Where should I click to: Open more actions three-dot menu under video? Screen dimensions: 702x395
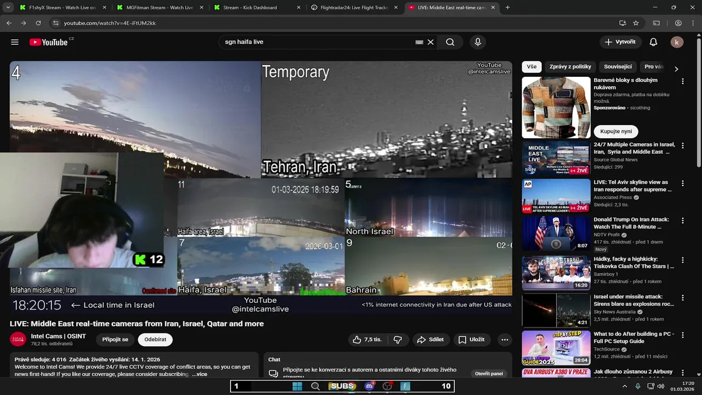pyautogui.click(x=505, y=340)
